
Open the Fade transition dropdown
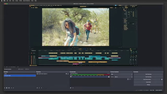point(122,74)
